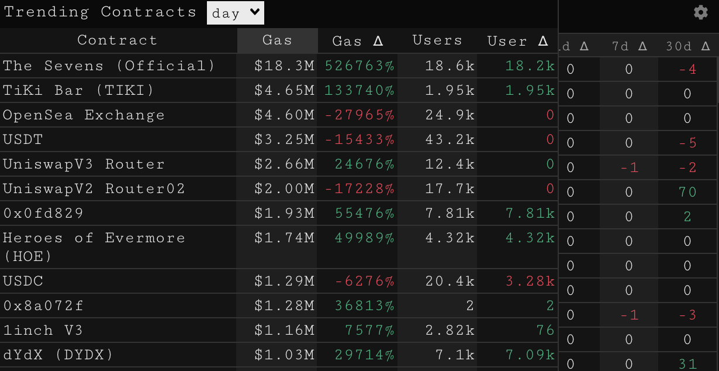Click the -27965% gas change

point(359,115)
